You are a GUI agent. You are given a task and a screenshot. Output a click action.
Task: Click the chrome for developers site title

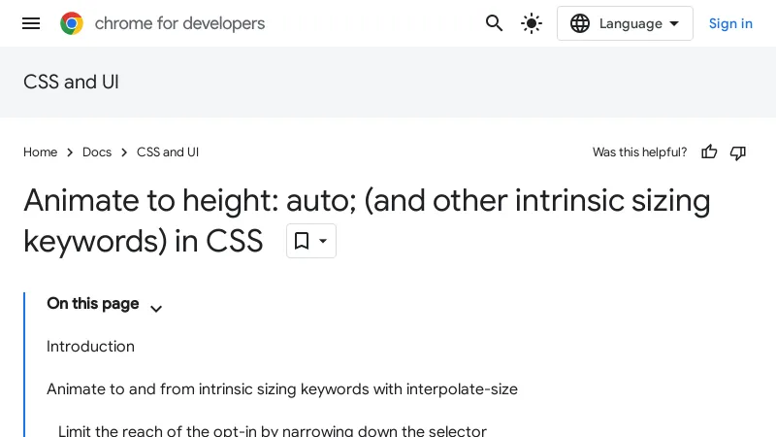pos(179,23)
